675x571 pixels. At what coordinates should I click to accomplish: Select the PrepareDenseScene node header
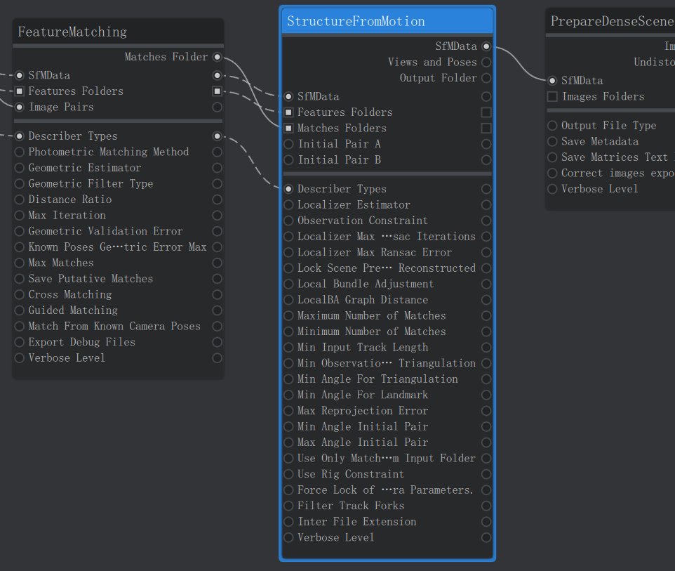(610, 21)
